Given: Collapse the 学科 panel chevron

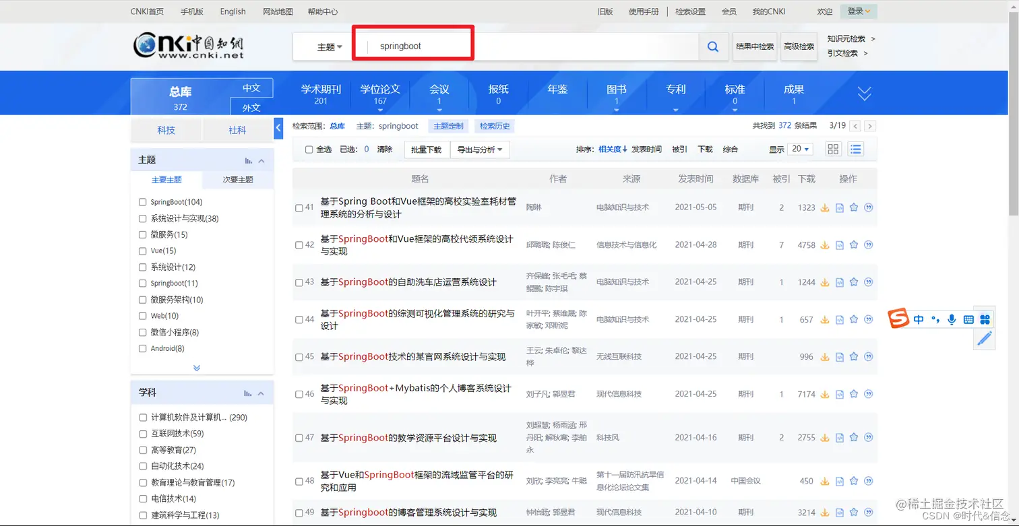Looking at the screenshot, I should point(261,393).
